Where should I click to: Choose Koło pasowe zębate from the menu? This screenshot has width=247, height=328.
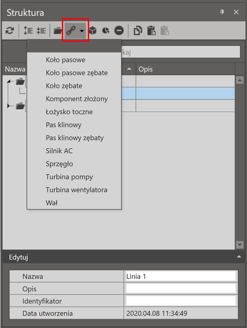click(x=77, y=73)
